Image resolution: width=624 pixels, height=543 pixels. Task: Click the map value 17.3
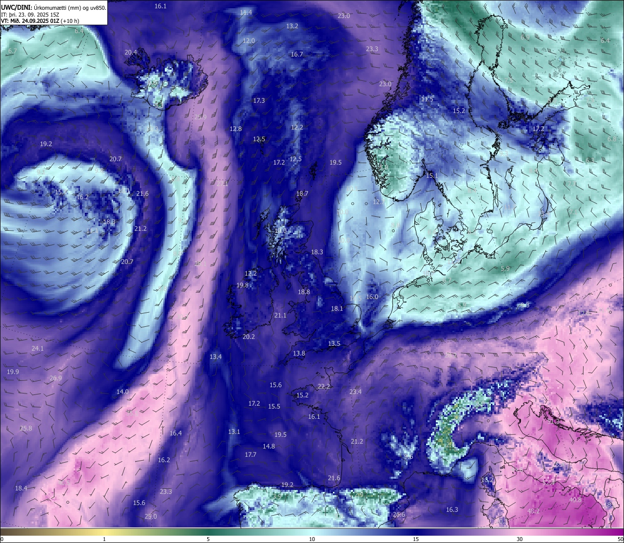tap(259, 100)
